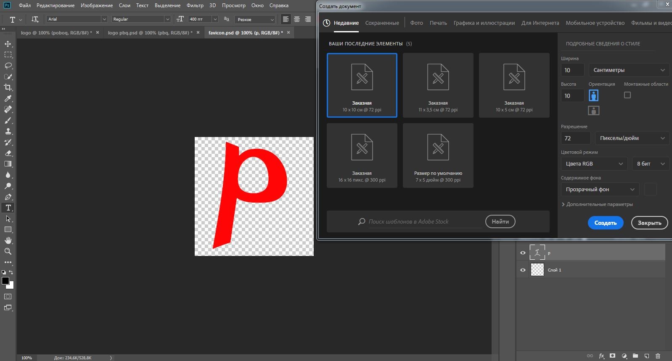Open the Слои menu

tap(124, 5)
